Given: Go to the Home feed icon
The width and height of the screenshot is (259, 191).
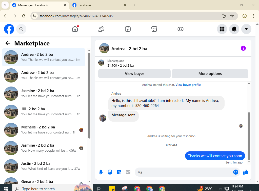Looking at the screenshot, I should [x=75, y=29].
